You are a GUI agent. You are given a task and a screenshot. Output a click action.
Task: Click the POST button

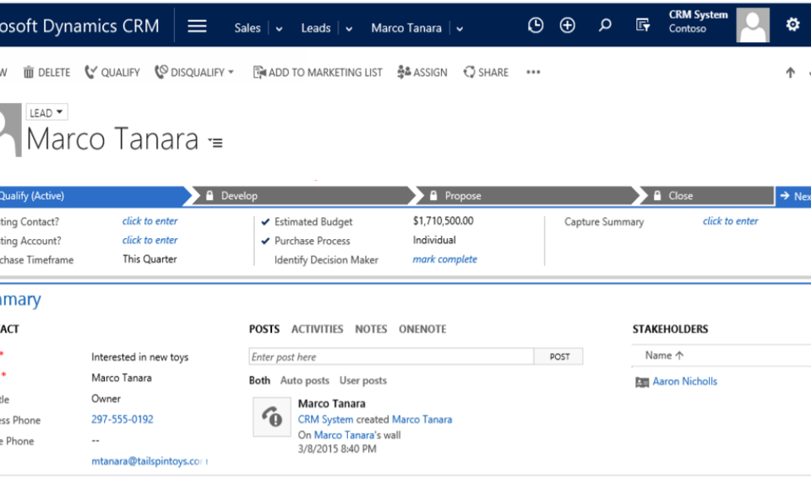coord(559,356)
